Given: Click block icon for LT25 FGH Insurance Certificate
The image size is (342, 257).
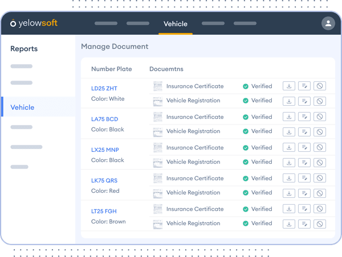Looking at the screenshot, I should (320, 209).
